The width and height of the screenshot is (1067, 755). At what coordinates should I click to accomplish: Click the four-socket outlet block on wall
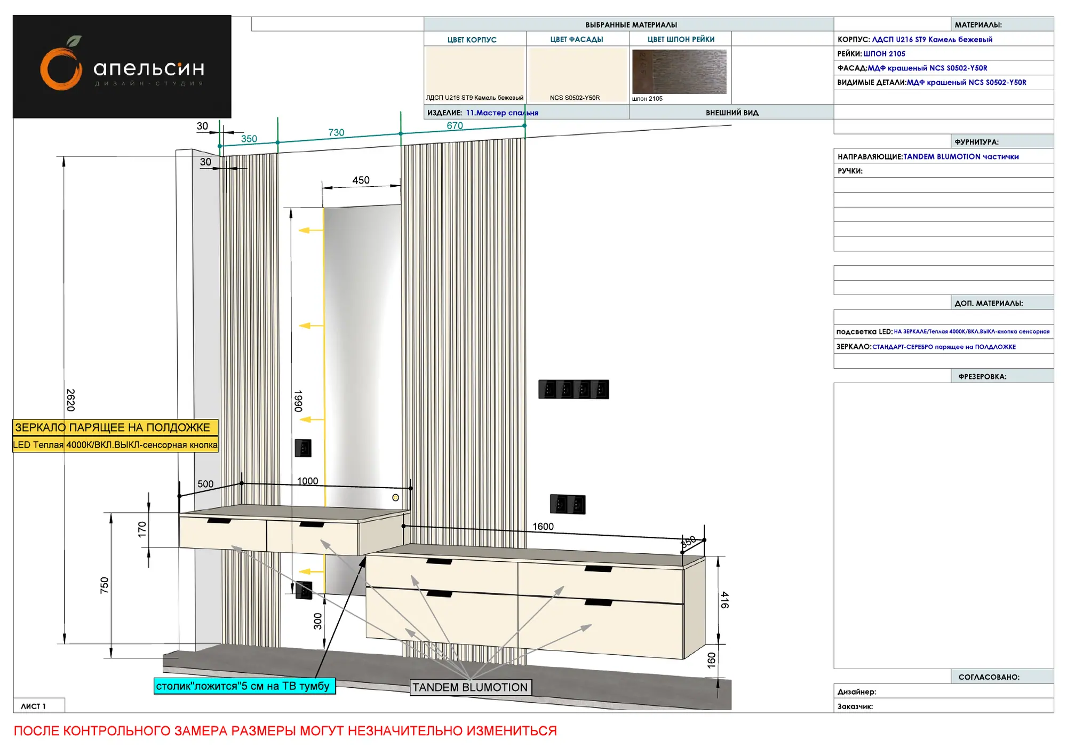574,390
